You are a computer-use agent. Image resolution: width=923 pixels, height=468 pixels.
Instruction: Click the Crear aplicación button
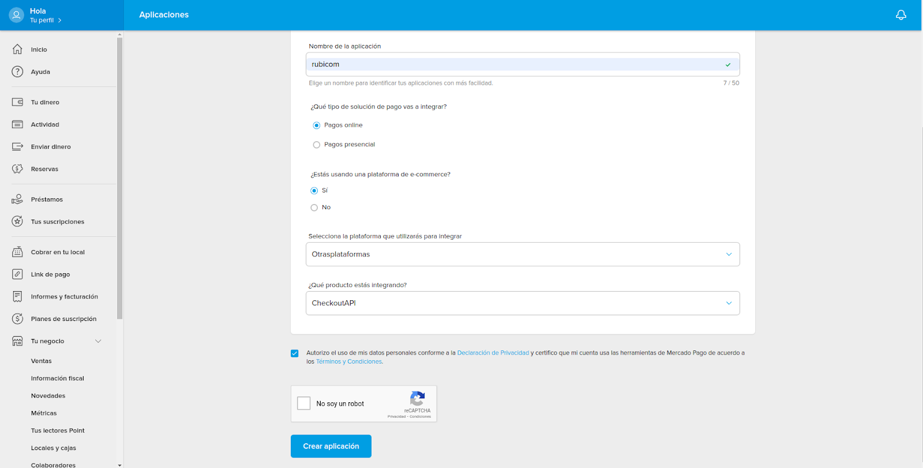(331, 446)
